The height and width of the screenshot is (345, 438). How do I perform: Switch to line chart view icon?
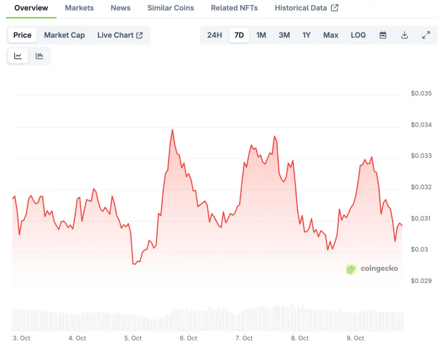click(18, 56)
